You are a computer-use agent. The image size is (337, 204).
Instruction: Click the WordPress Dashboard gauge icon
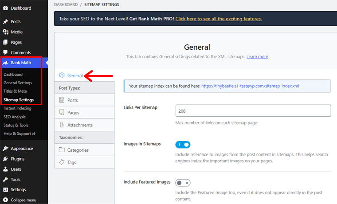(x=6, y=8)
